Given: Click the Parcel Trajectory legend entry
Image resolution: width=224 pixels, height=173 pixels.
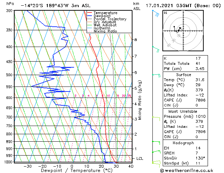Looking at the screenshot, I should 110,19.
